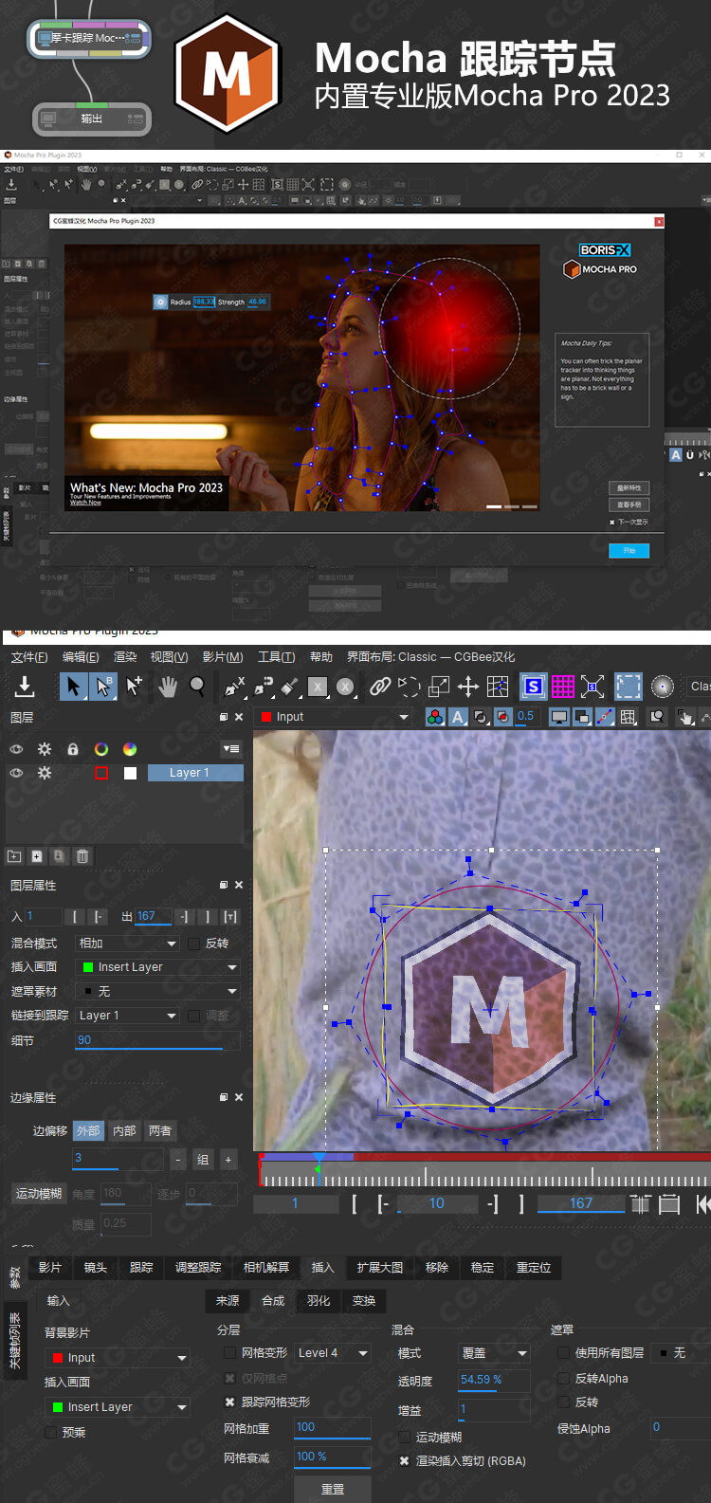The height and width of the screenshot is (1503, 711).
Task: Select the X-spline pen tool
Action: pos(234,687)
